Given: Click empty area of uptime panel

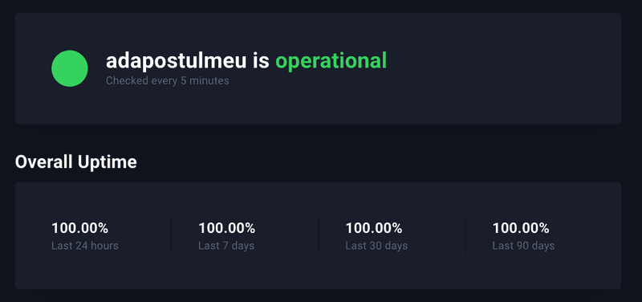Looking at the screenshot, I should 318,275.
